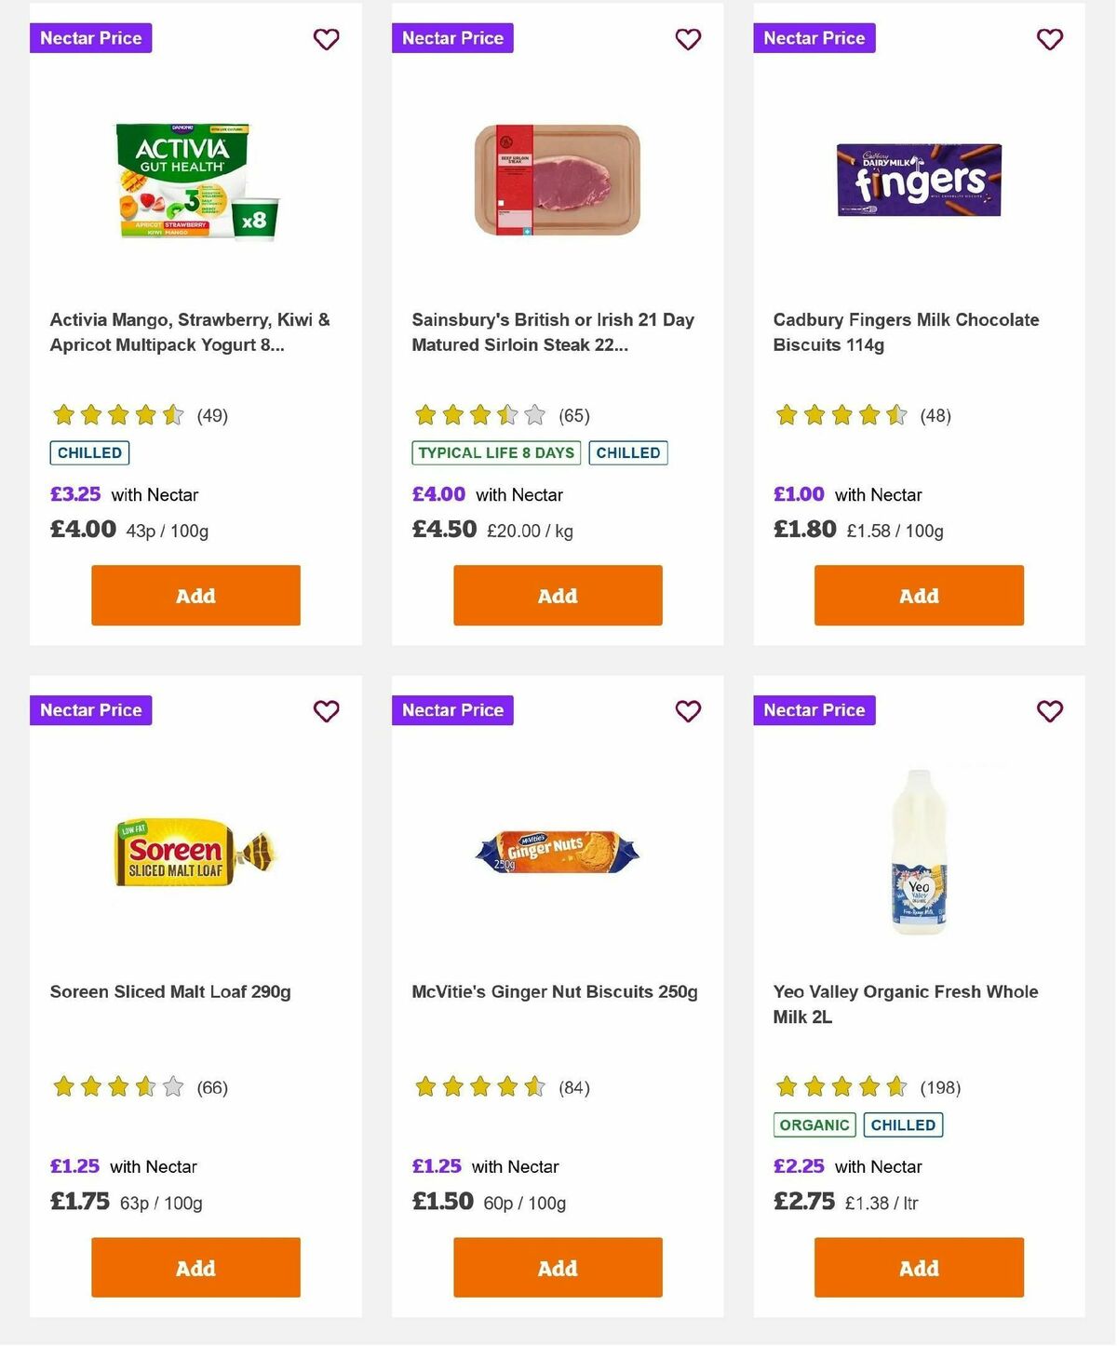Toggle the ORGANIC tag on Yeo Valley Milk
Image resolution: width=1117 pixels, height=1346 pixels.
click(814, 1124)
